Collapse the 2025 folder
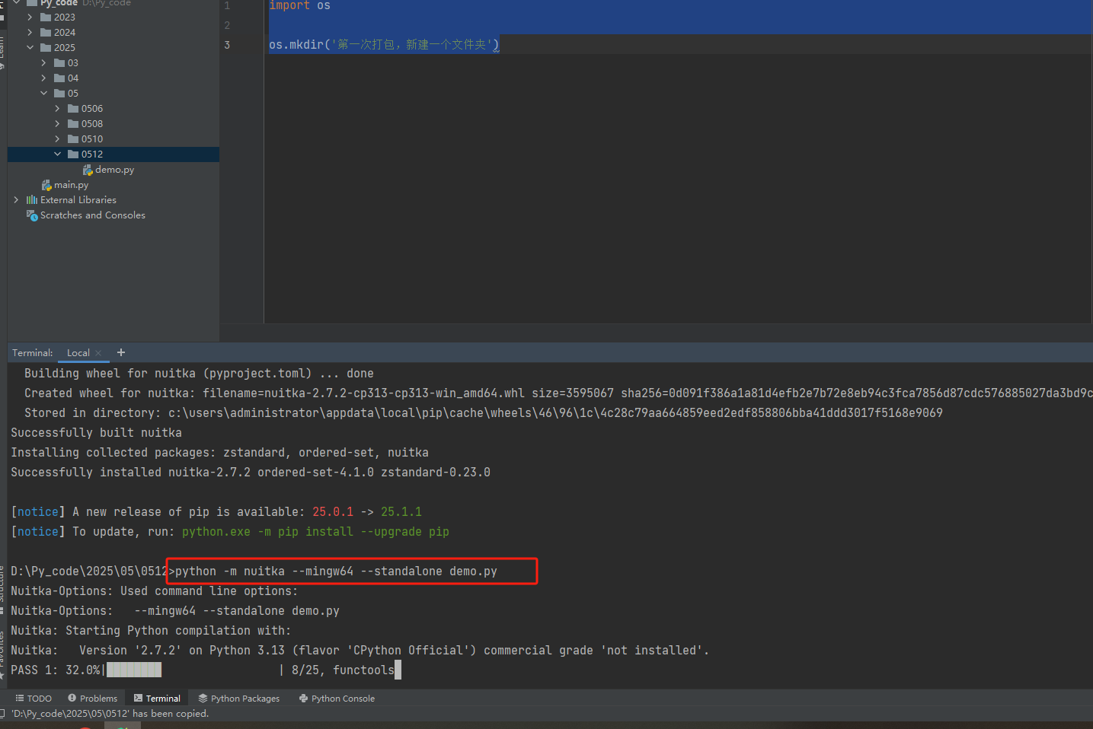The width and height of the screenshot is (1093, 729). pos(30,47)
